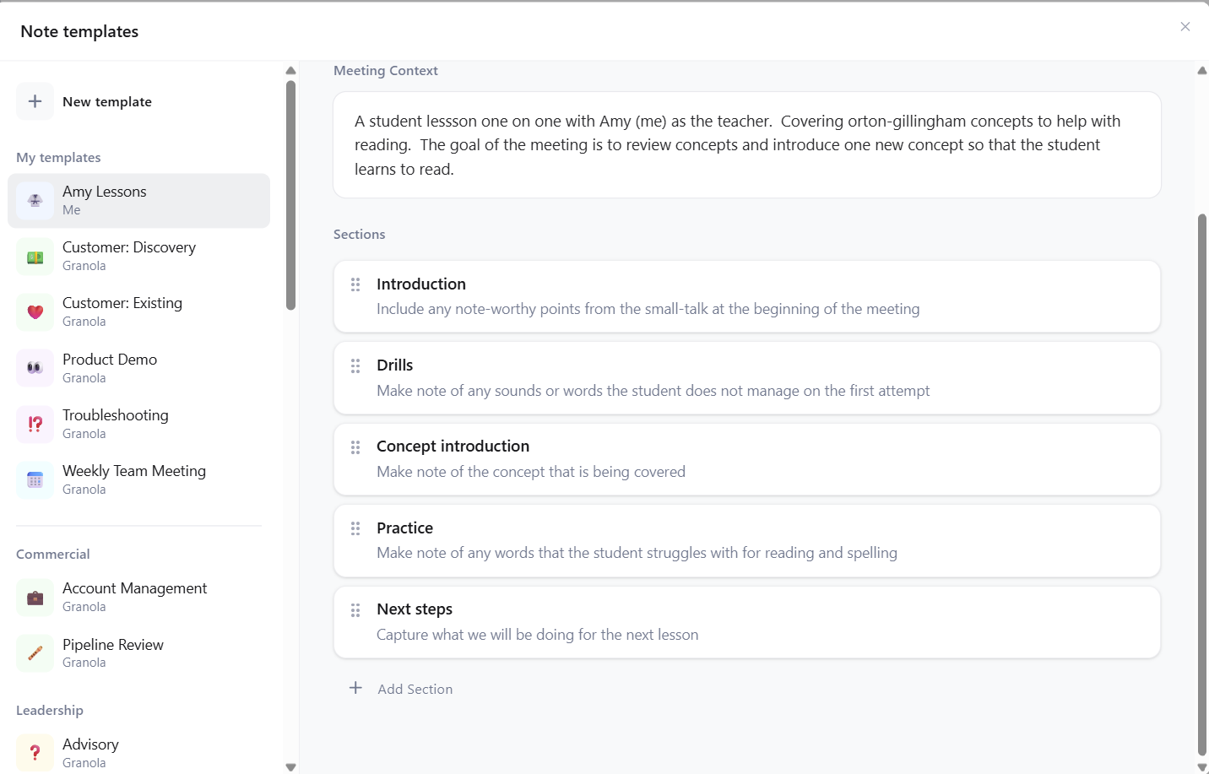Screen dimensions: 1209x774
Task: Click the Troubleshooting exclamation-question icon
Action: click(x=35, y=424)
